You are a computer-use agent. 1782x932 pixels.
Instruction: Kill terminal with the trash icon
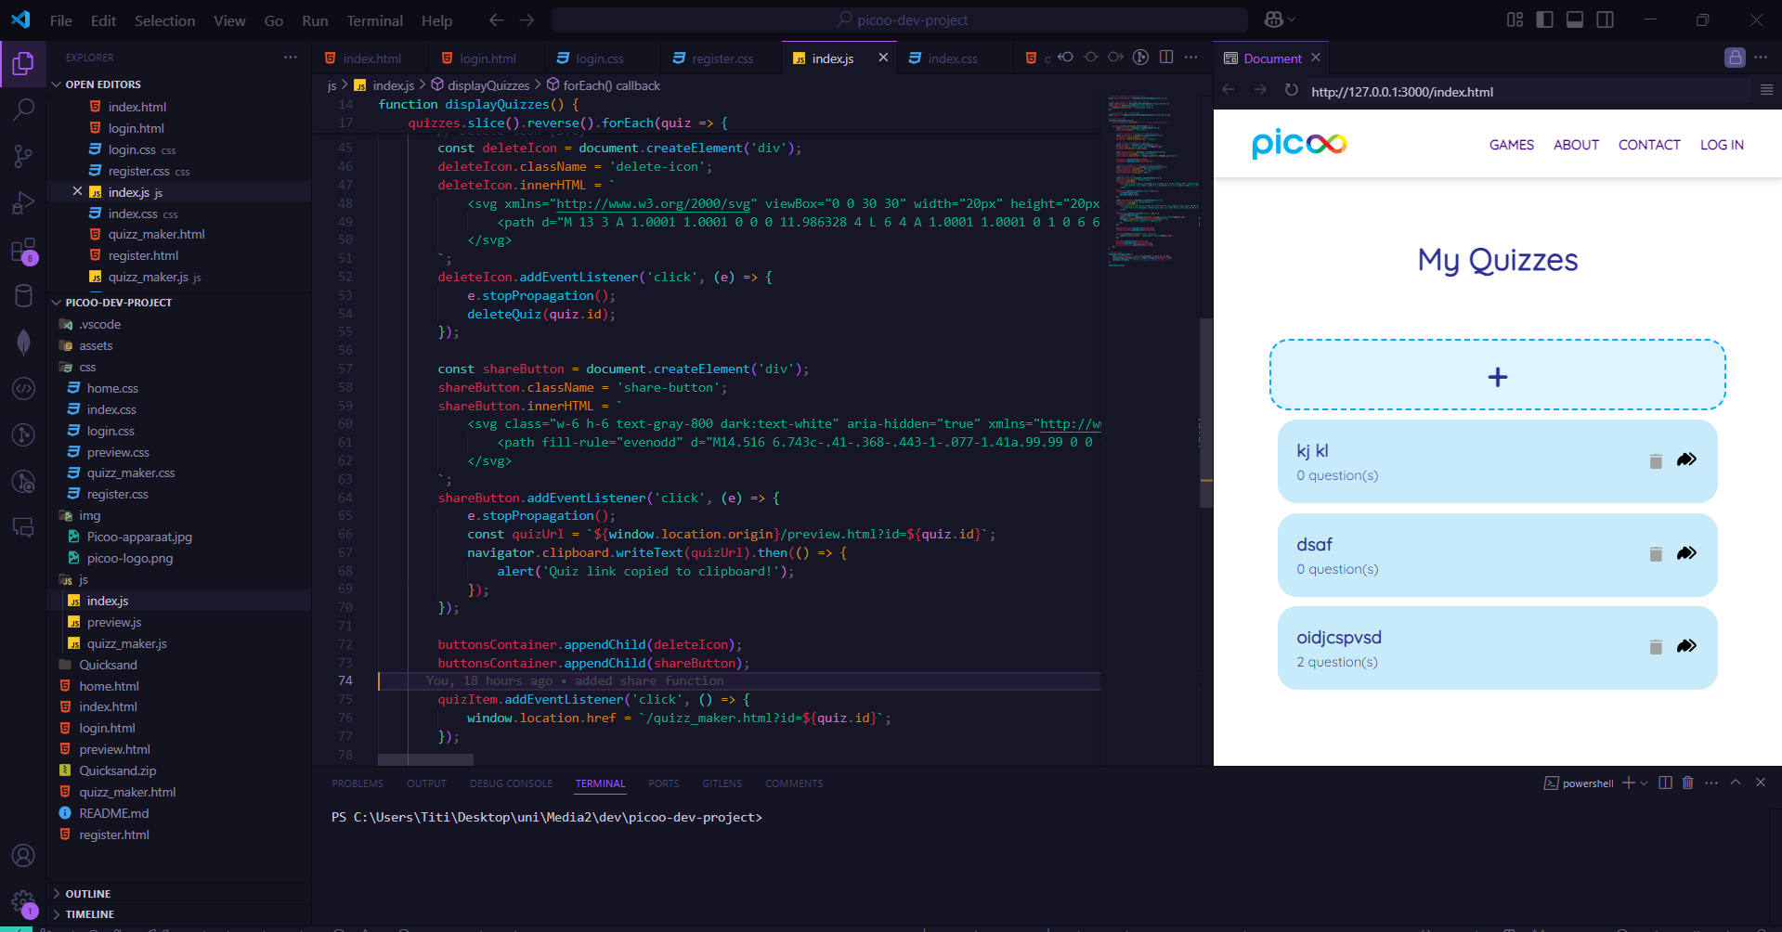point(1687,783)
